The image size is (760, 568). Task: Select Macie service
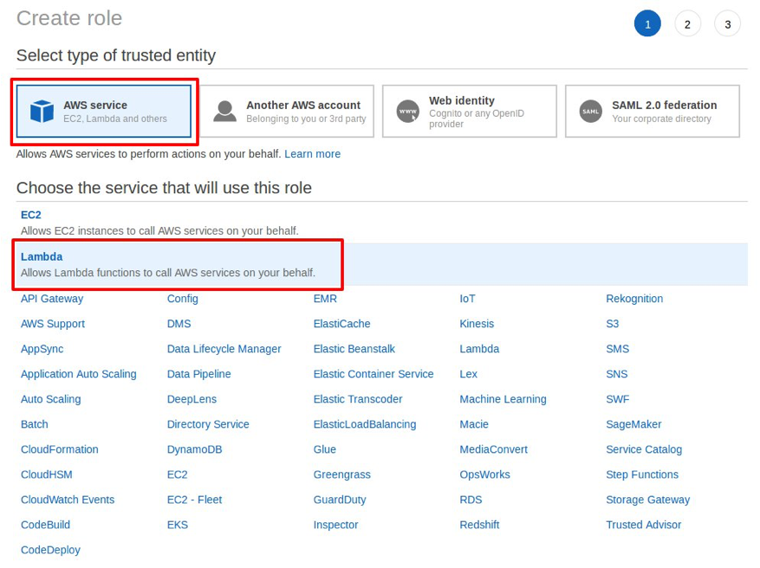[x=474, y=424]
